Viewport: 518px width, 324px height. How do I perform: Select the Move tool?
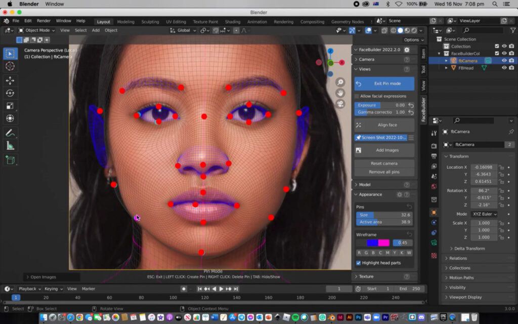coord(10,80)
